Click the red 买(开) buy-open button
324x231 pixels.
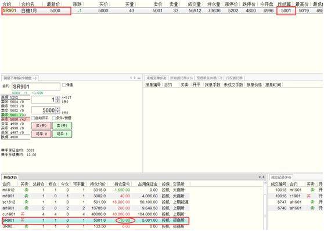pos(41,125)
